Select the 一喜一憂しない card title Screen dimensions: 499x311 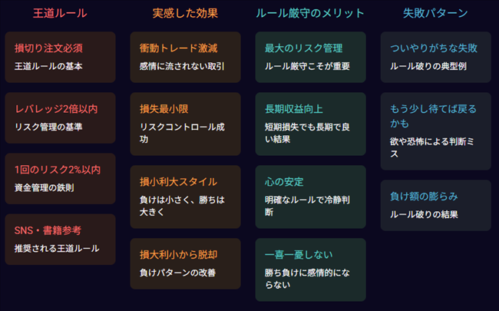pyautogui.click(x=294, y=254)
